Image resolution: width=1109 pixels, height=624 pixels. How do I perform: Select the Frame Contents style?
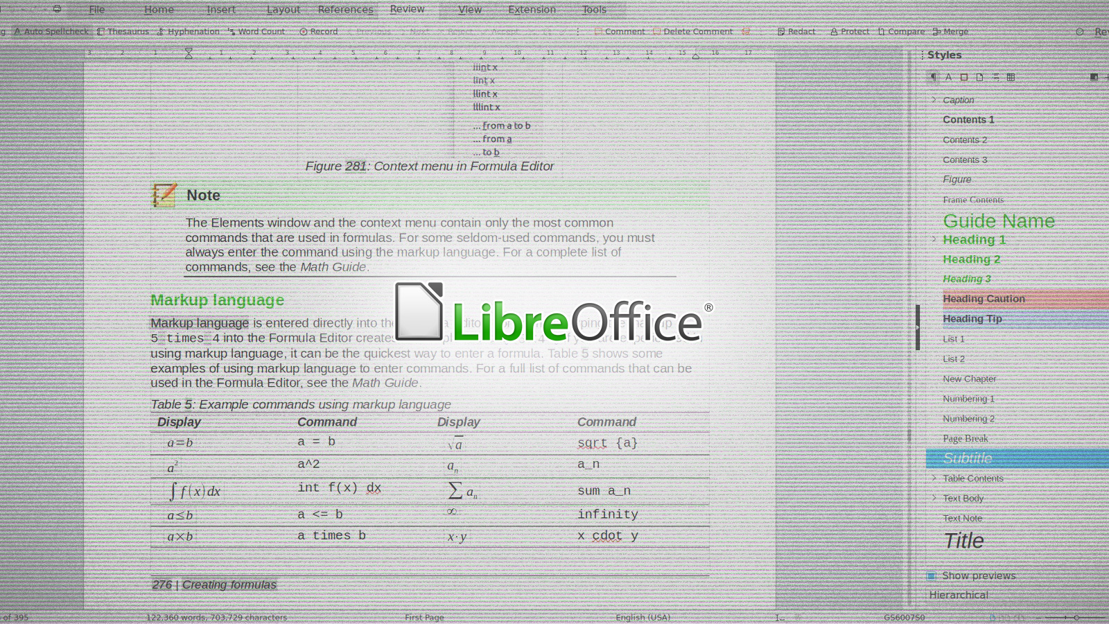tap(973, 200)
